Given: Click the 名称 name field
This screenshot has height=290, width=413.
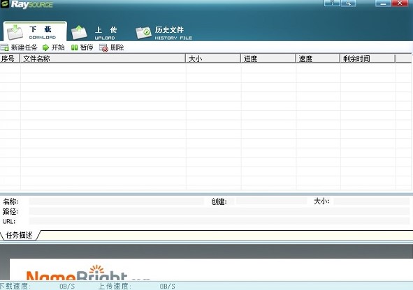Looking at the screenshot, I should [x=117, y=201].
